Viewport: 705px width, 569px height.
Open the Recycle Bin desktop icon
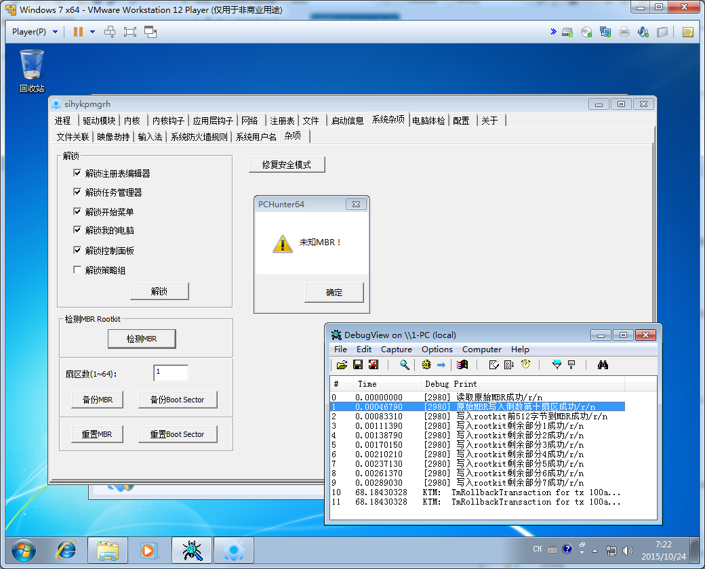click(32, 71)
